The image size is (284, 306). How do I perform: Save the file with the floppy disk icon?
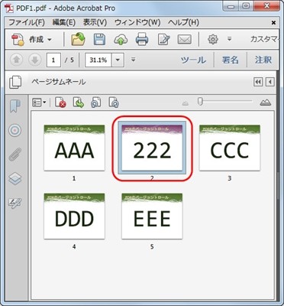tap(99, 40)
